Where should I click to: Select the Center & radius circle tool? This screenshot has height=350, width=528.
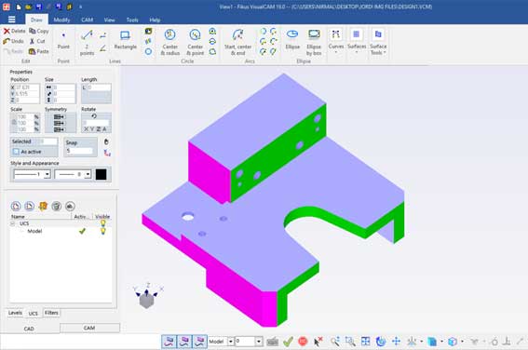coord(170,43)
